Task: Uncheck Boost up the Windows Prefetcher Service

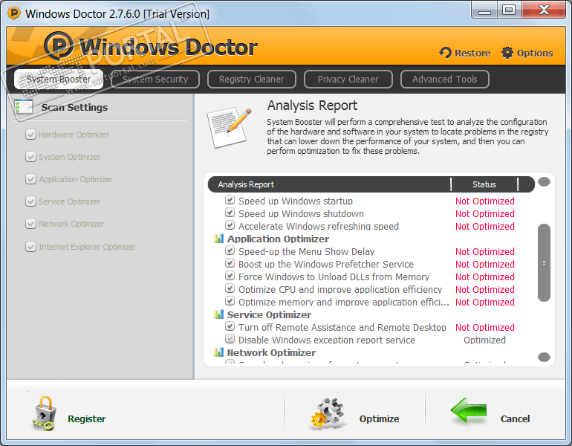Action: pyautogui.click(x=230, y=263)
